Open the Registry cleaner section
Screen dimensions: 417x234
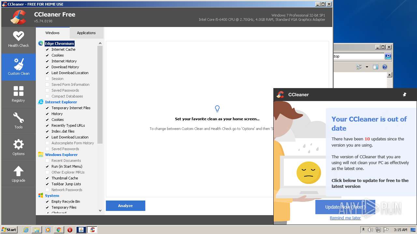pos(19,94)
